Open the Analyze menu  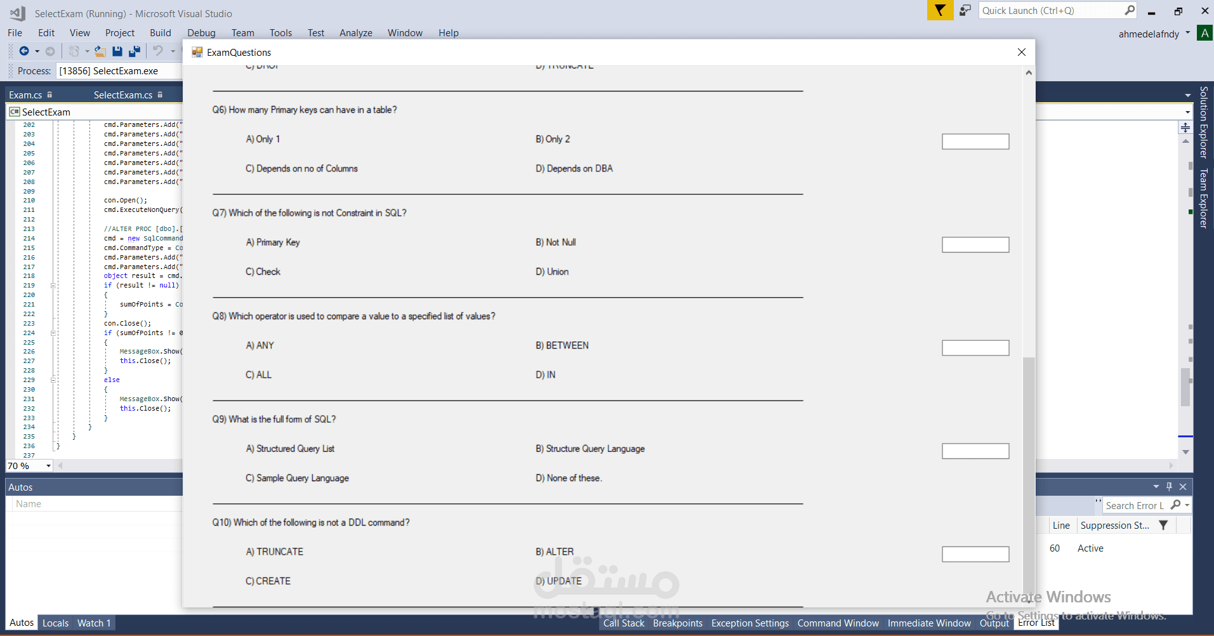[x=356, y=32]
